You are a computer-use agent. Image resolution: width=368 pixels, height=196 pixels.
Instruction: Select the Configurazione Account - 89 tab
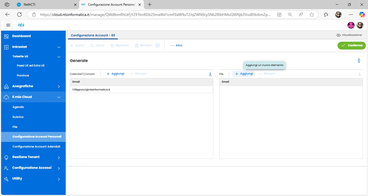(93, 35)
